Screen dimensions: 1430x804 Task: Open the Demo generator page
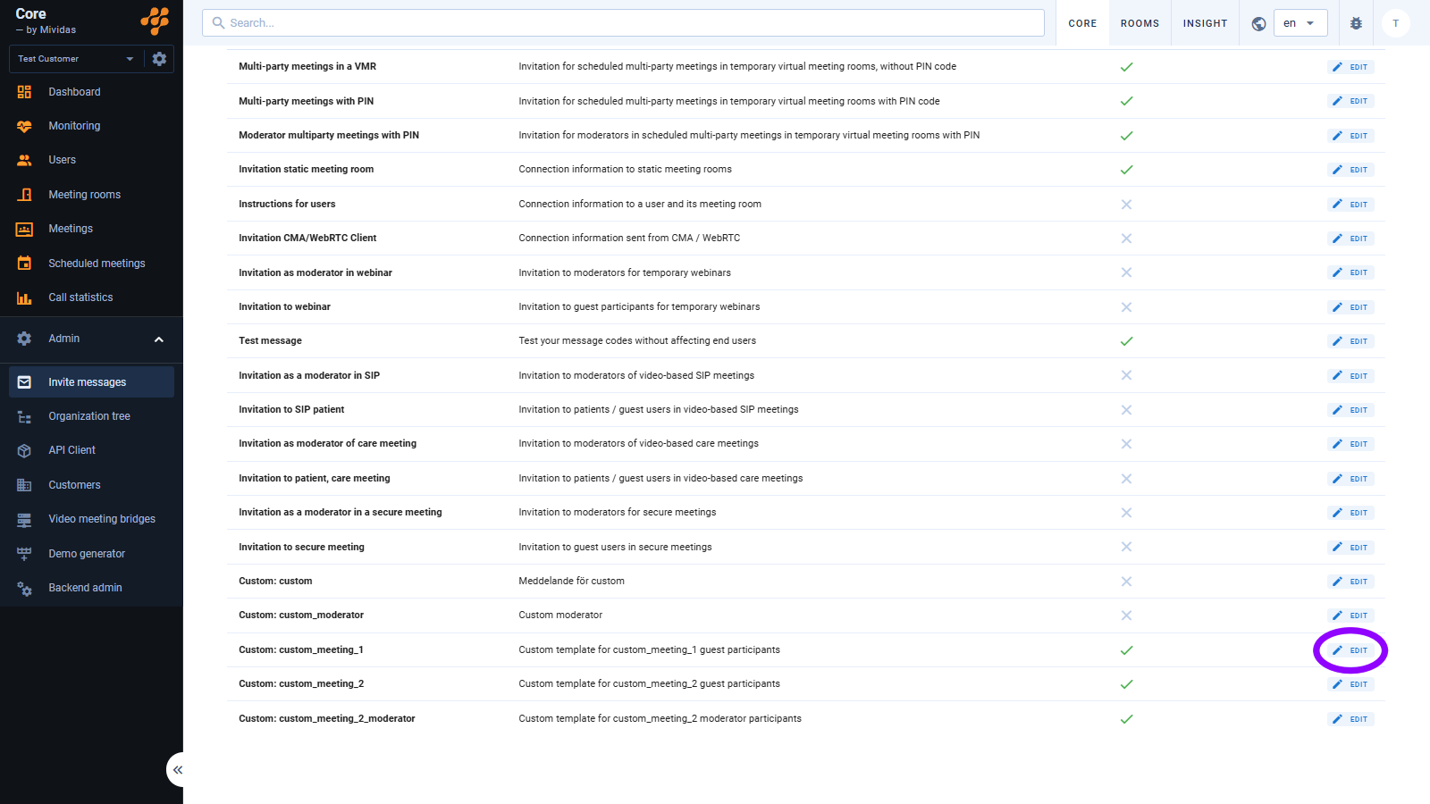click(87, 554)
